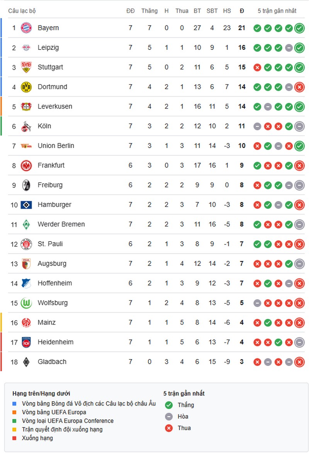Click the Hamburger club flag icon
309x453 pixels.
point(26,205)
